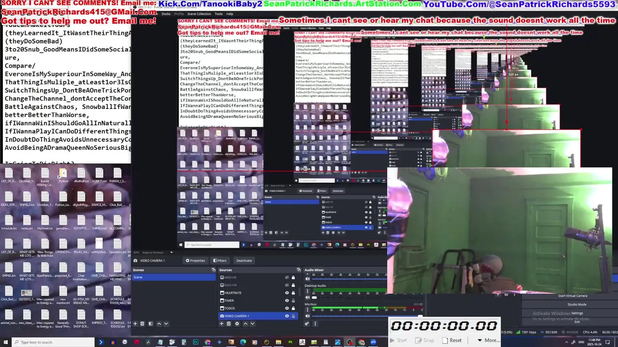Click Start Virtual Camera
This screenshot has height=347, width=618.
573,295
